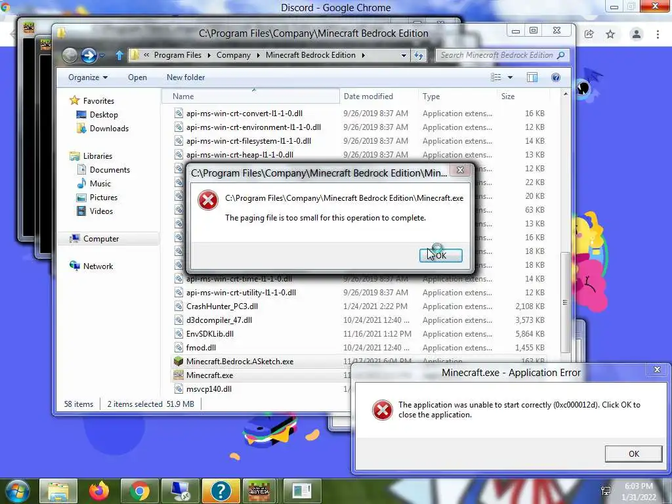Open Windows Explorer from taskbar
Screen dimensions: 672x504
tap(58, 491)
